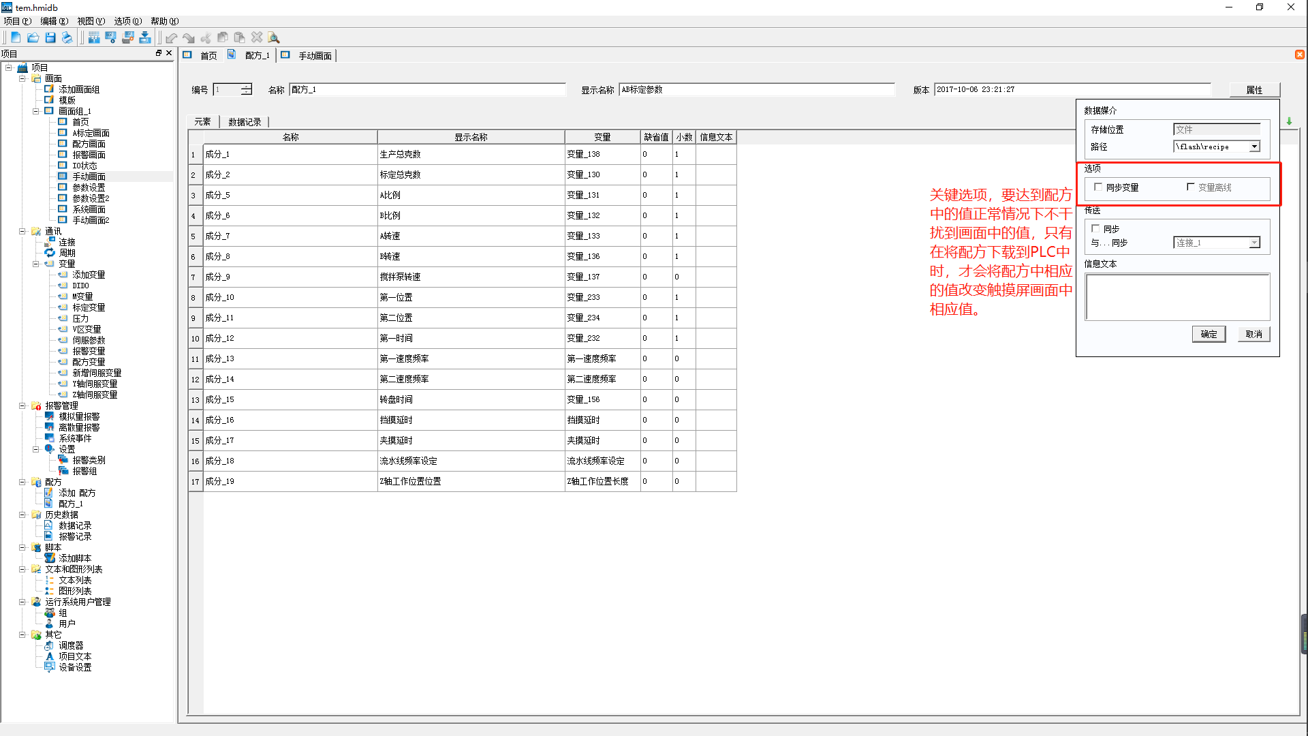The image size is (1308, 736).
Task: Click the New project toolbar icon
Action: click(x=16, y=37)
